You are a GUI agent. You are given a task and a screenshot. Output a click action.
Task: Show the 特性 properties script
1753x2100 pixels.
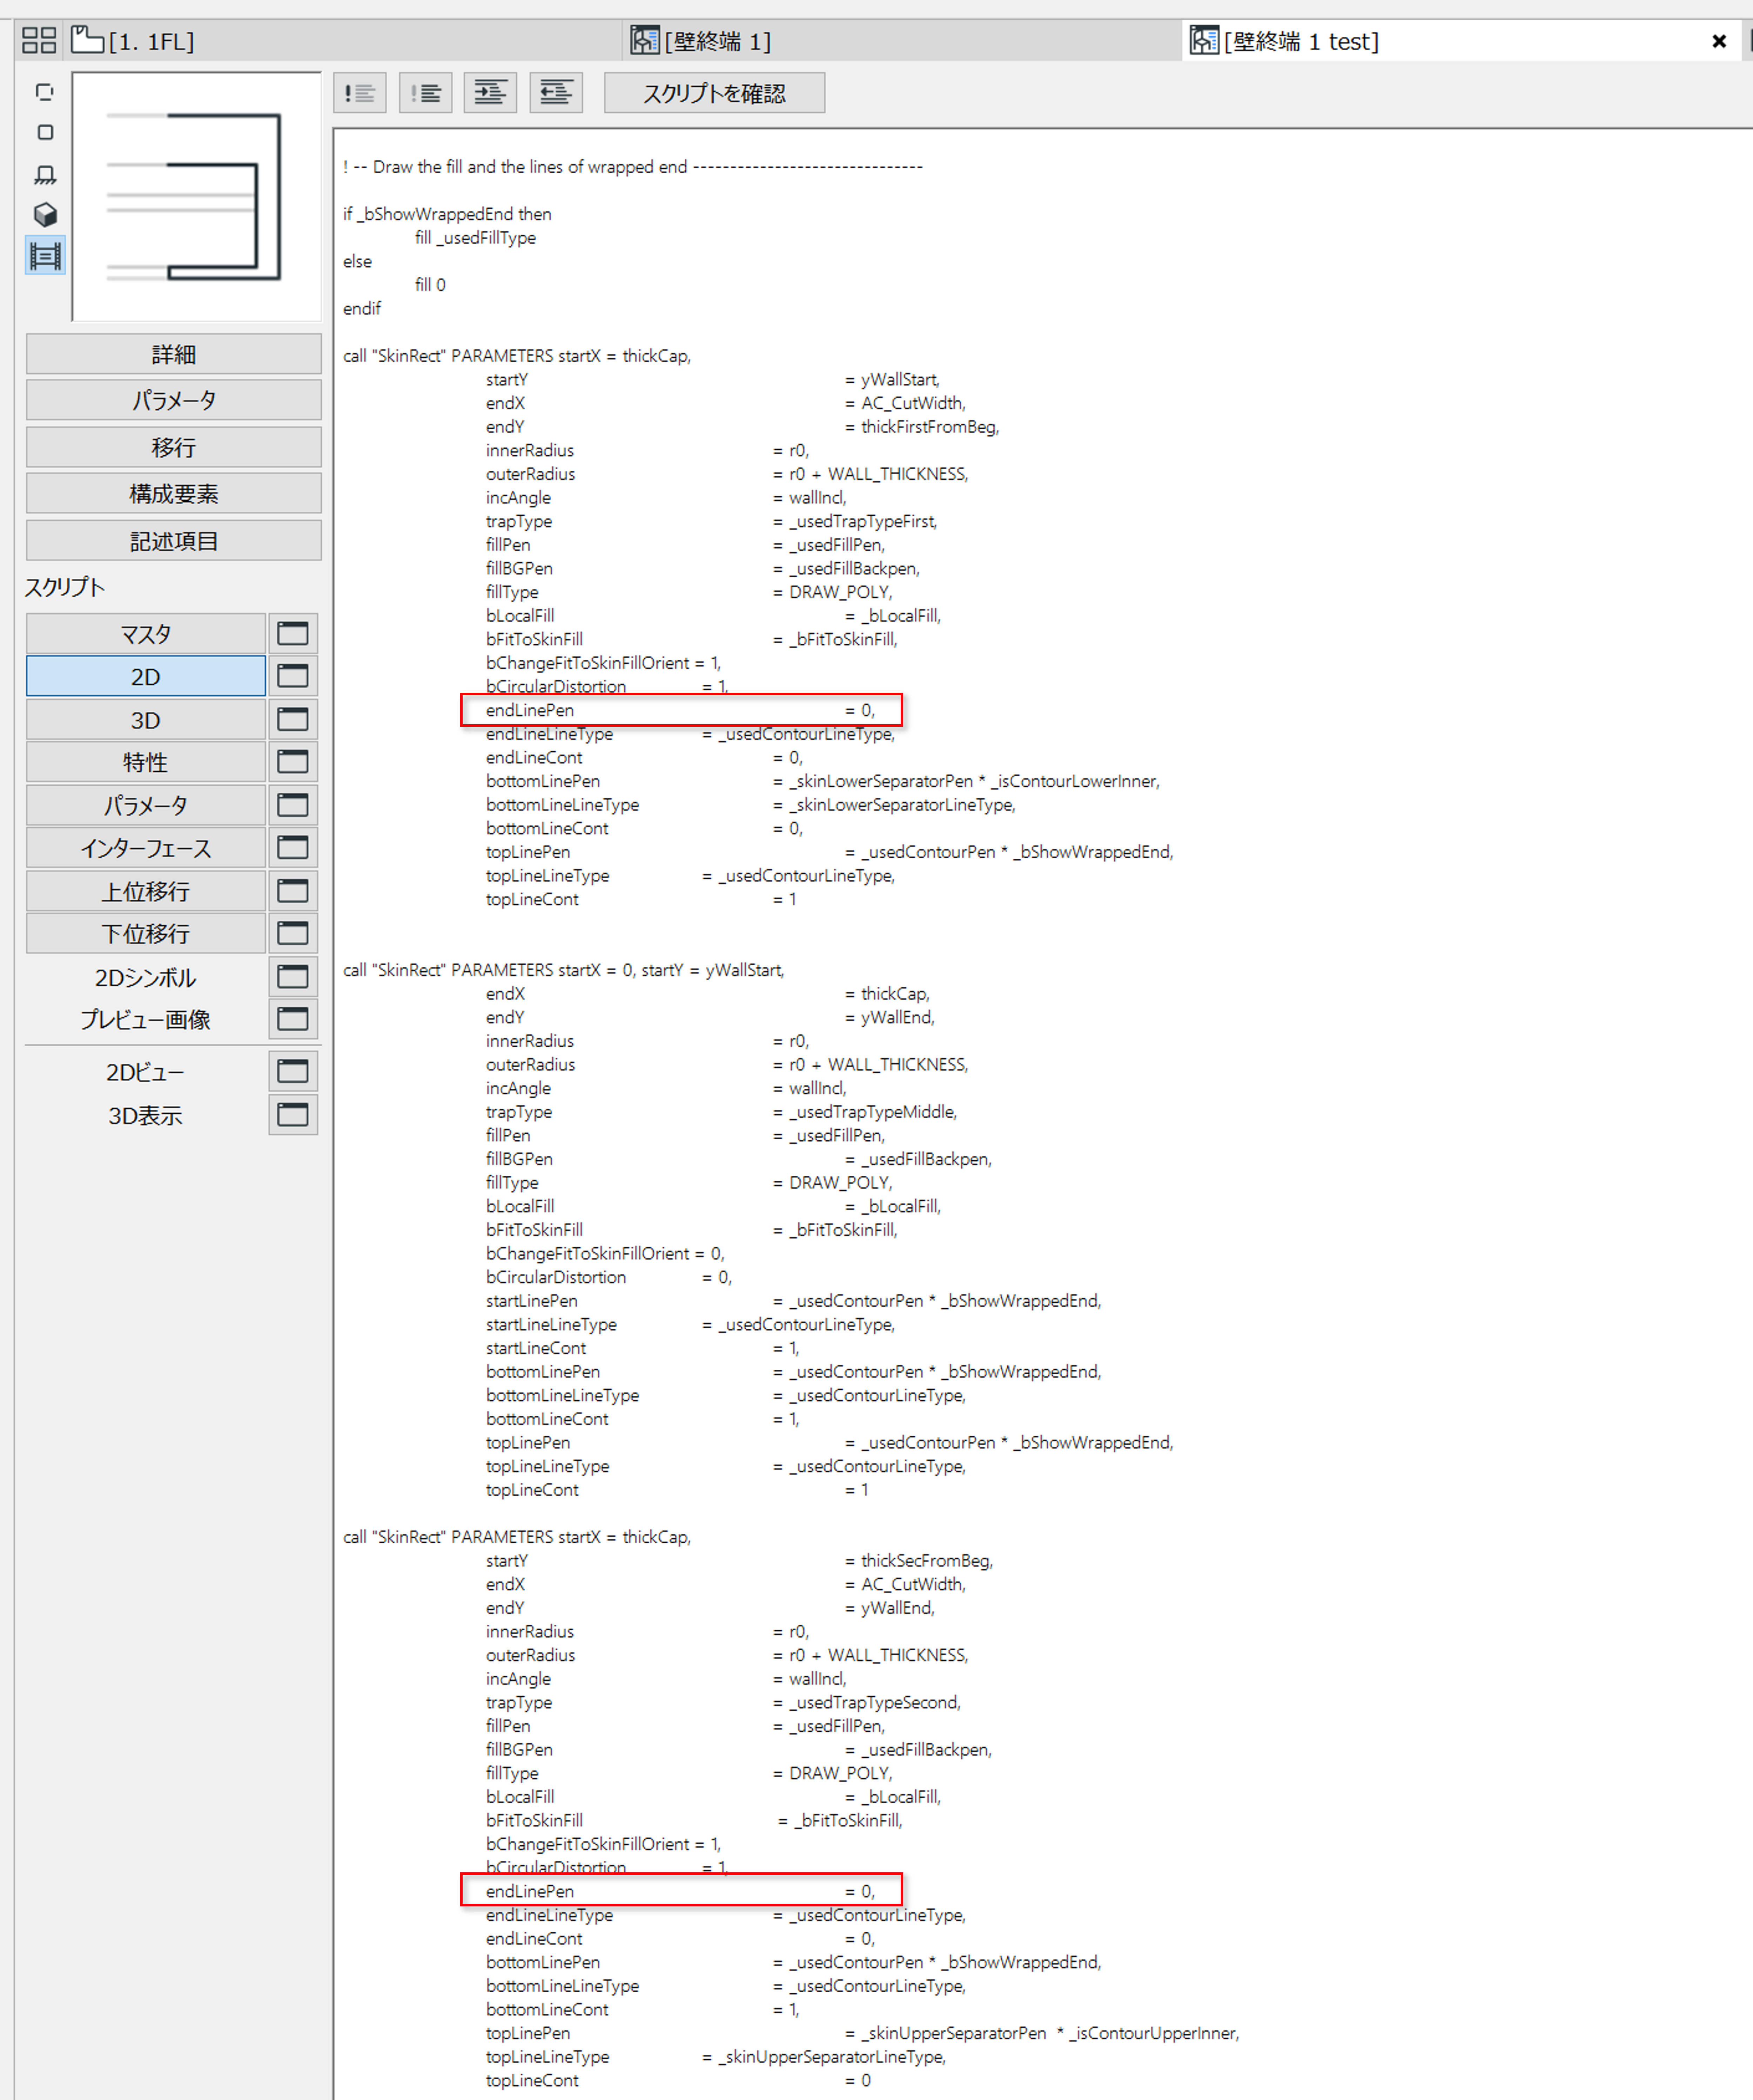146,762
